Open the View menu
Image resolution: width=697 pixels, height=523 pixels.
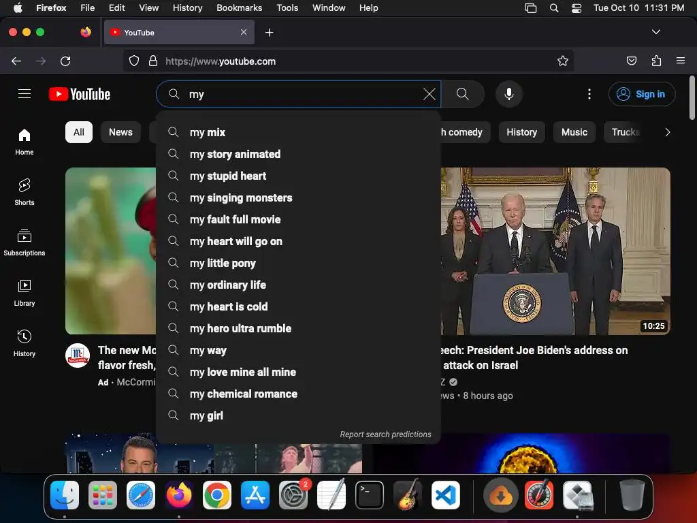click(148, 7)
